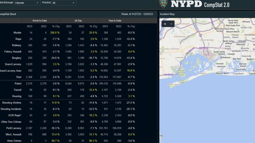
Task: Click the Transit row label
Action: tap(17, 90)
